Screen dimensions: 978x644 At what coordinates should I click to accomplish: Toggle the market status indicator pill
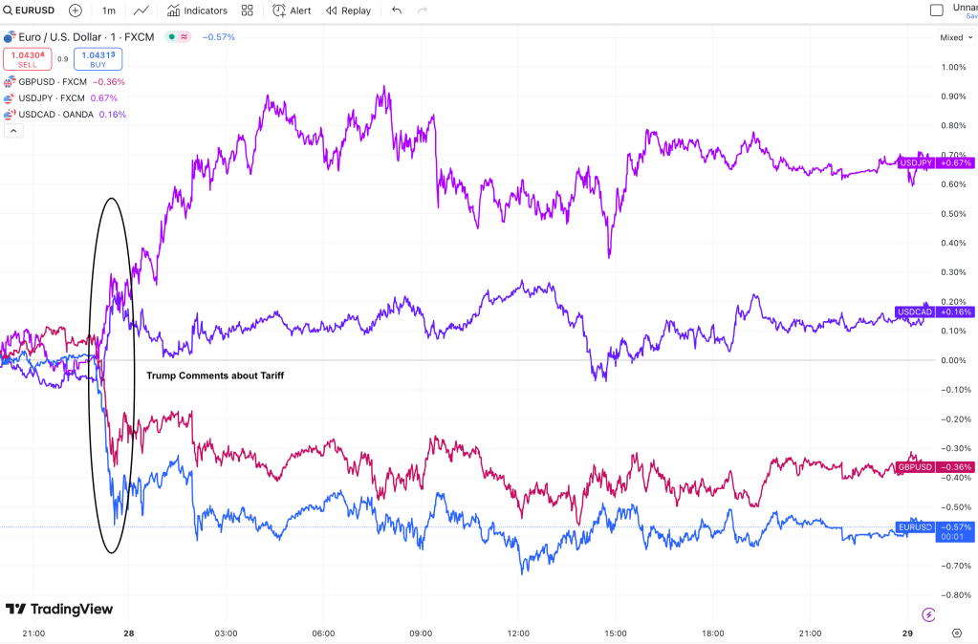coord(178,37)
